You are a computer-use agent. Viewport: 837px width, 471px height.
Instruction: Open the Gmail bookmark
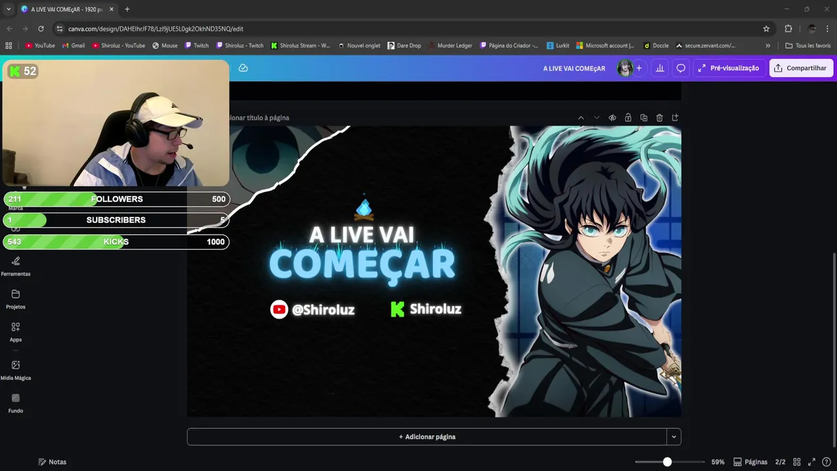tap(73, 46)
